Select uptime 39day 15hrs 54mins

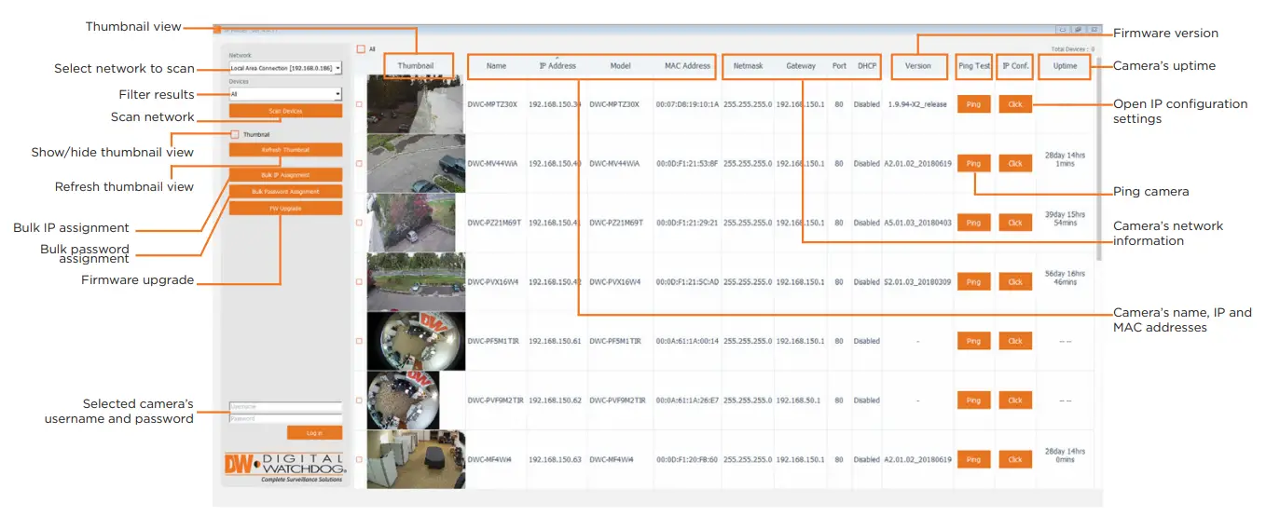[x=1064, y=219]
